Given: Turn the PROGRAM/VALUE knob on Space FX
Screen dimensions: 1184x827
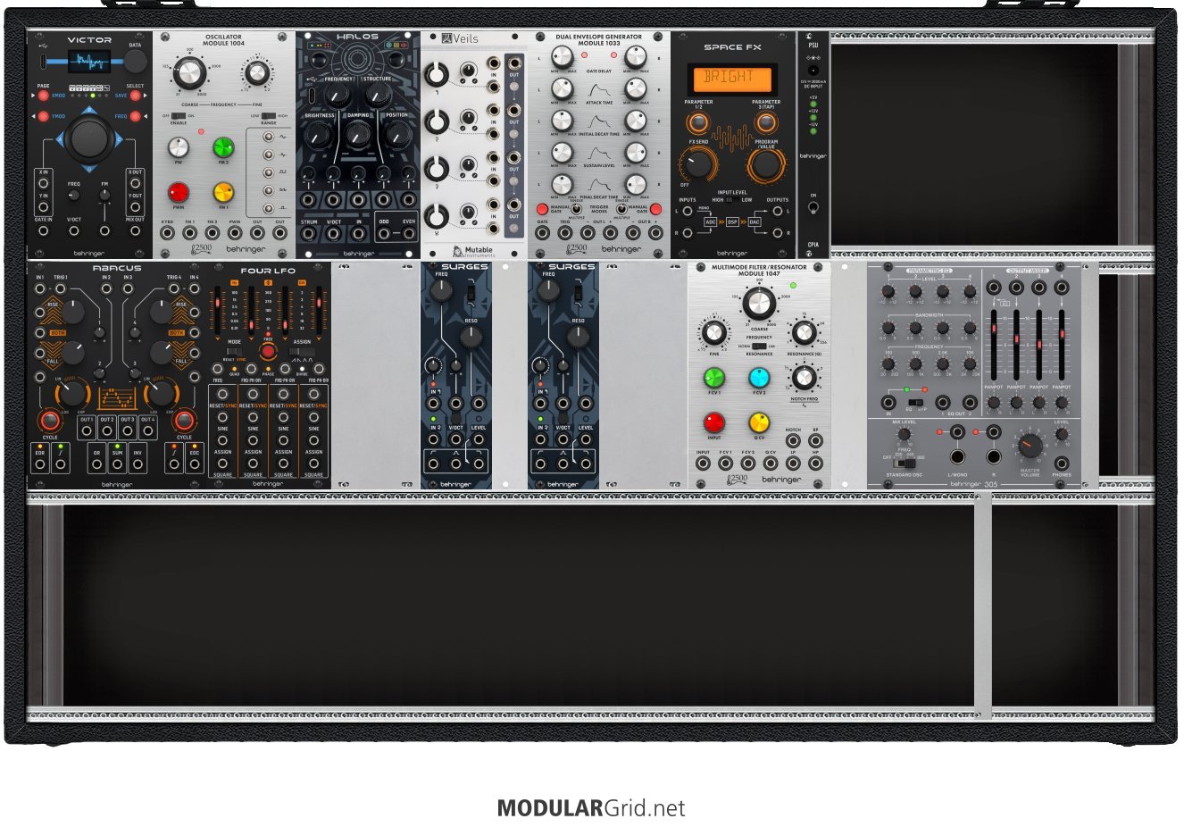Looking at the screenshot, I should 765,164.
